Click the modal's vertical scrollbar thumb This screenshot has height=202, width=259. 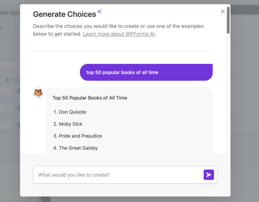pyautogui.click(x=228, y=20)
